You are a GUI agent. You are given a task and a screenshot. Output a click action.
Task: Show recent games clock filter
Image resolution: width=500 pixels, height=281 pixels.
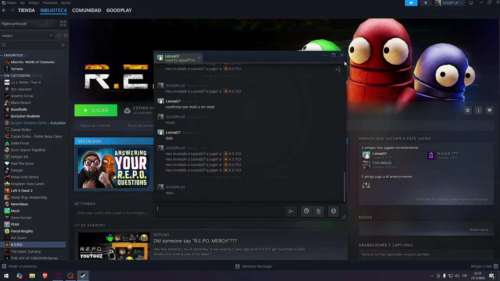(59, 36)
